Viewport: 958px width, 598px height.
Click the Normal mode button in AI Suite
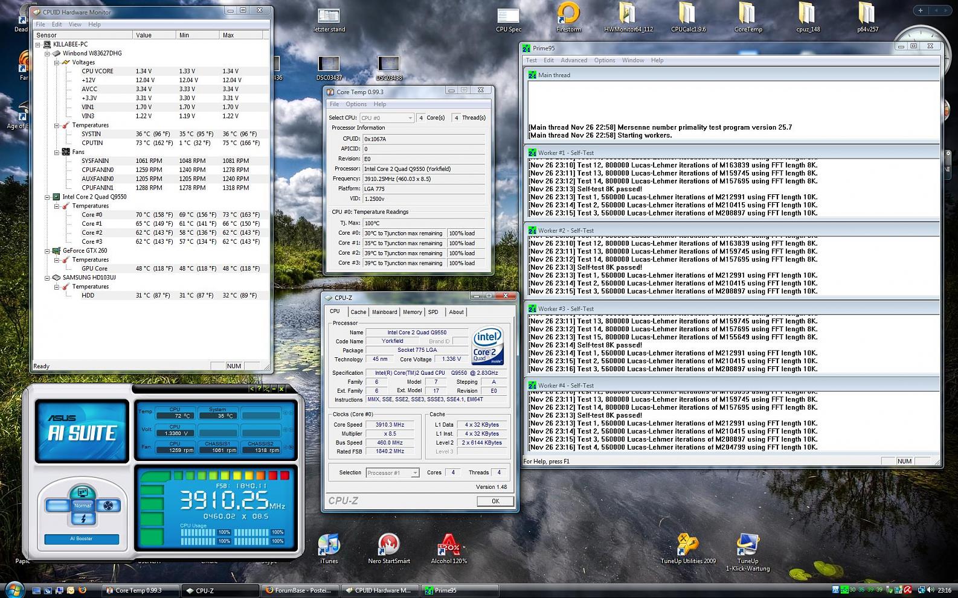[83, 506]
